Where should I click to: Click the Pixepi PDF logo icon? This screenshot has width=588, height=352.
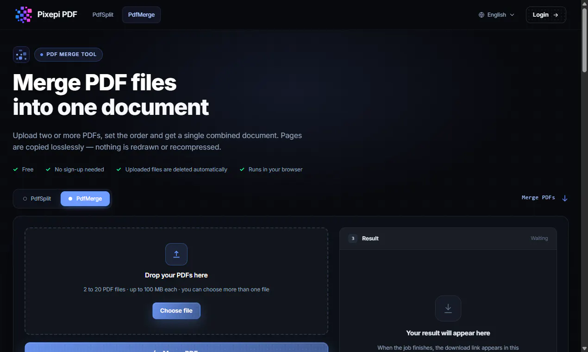coord(24,15)
